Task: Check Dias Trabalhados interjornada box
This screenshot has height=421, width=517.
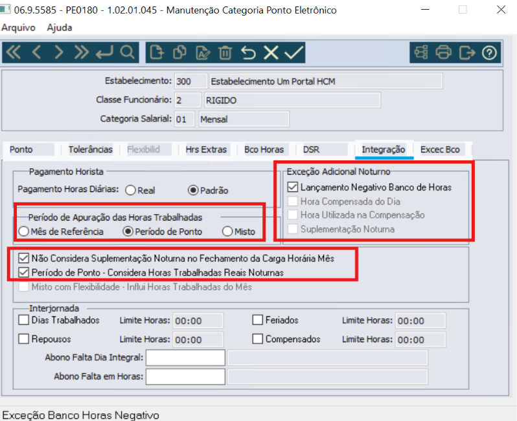Action: coord(24,320)
